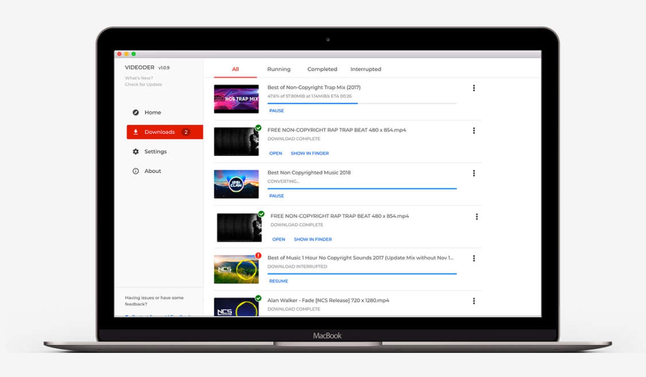Click OPEN in RAP TRAP BEAT row under Trap Mix
The image size is (646, 377).
[275, 153]
